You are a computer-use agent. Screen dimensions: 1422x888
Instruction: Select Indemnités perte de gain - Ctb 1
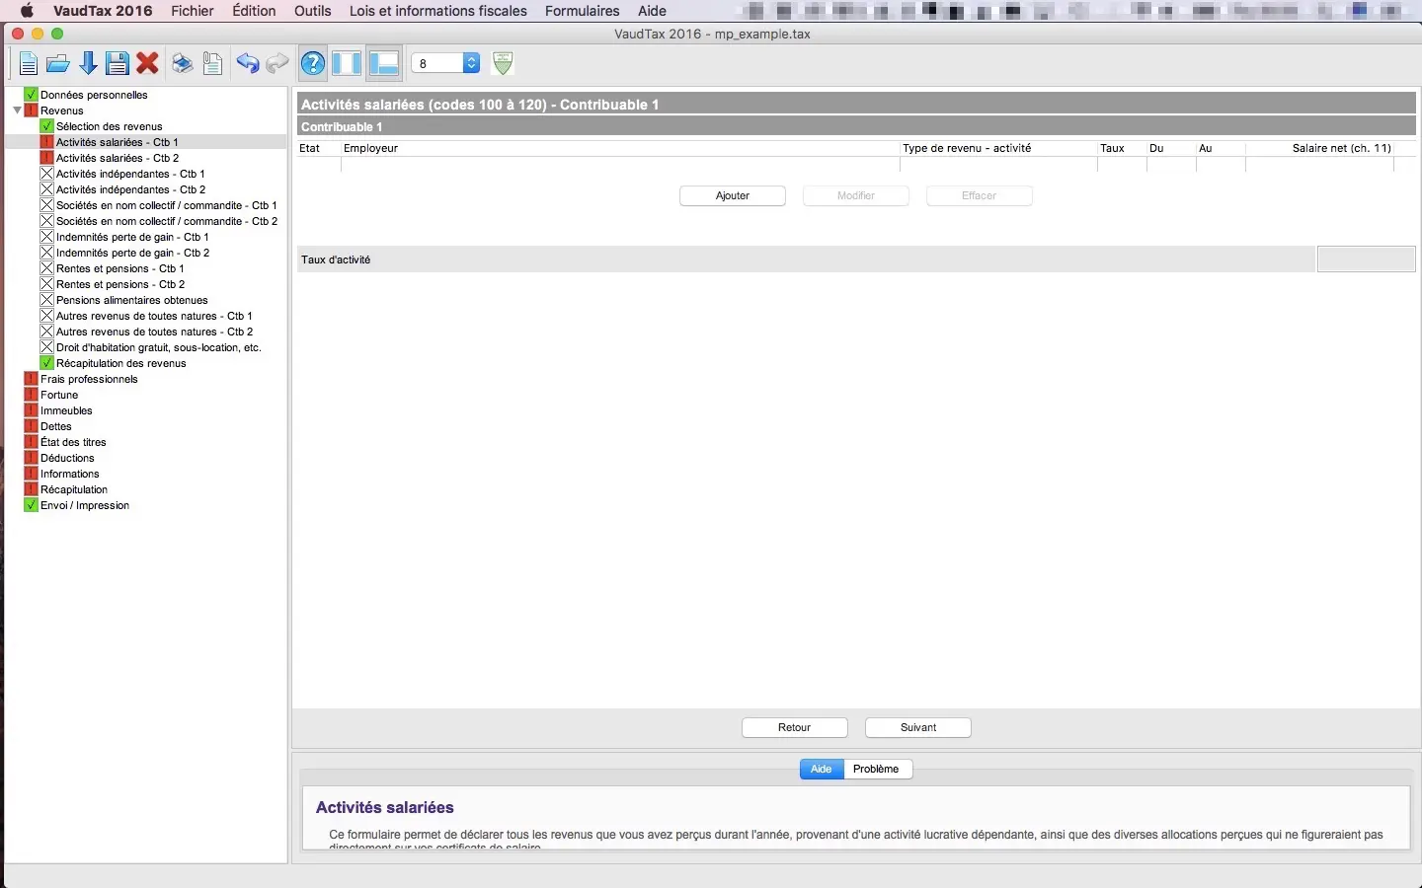pyautogui.click(x=132, y=237)
